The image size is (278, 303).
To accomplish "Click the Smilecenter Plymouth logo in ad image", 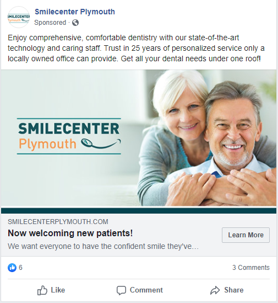I will click(x=69, y=136).
